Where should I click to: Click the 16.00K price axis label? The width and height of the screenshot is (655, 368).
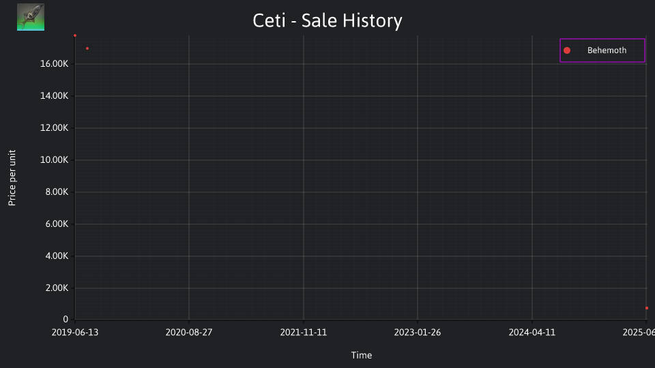(x=55, y=64)
